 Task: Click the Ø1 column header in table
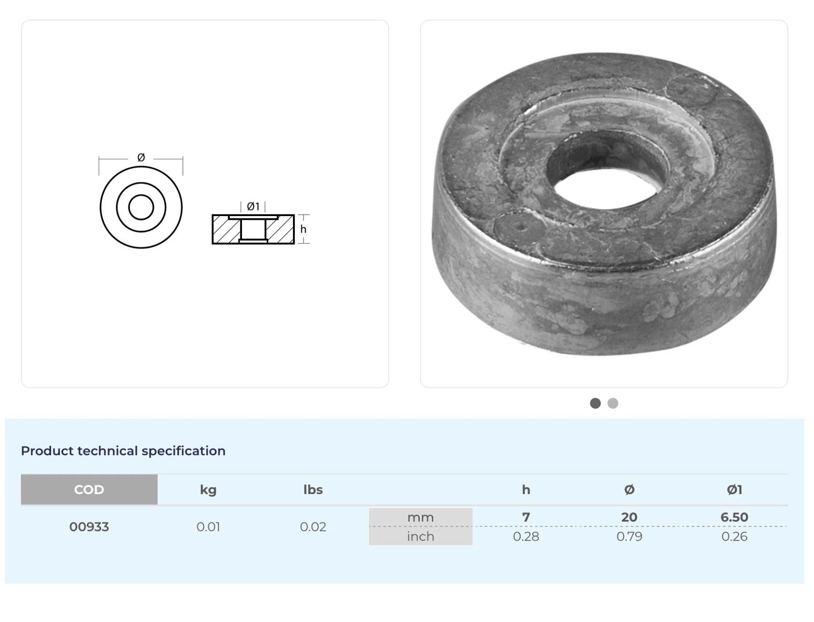click(734, 490)
